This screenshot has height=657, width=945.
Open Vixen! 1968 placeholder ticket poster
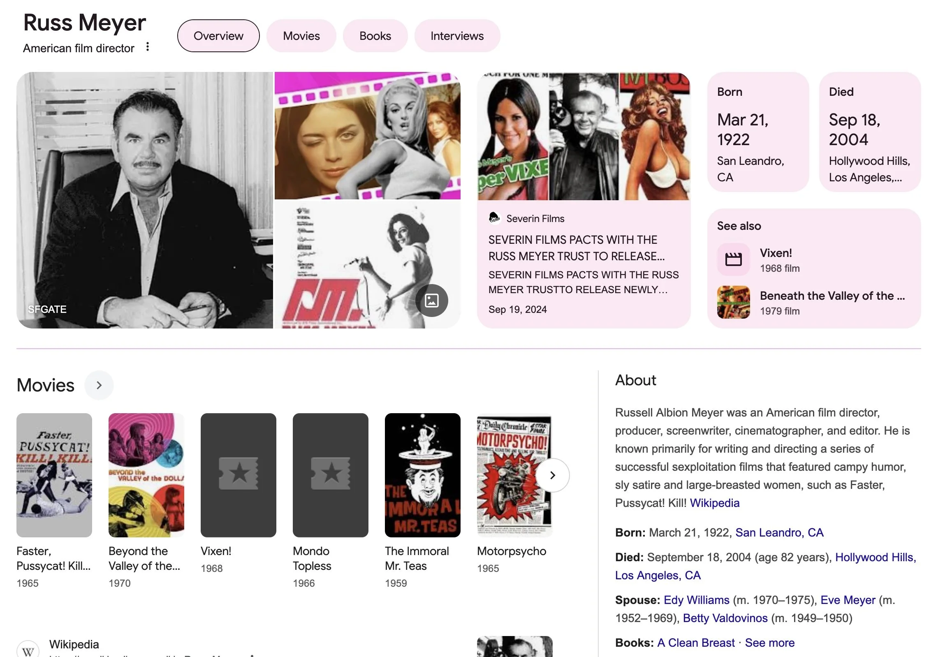tap(238, 475)
